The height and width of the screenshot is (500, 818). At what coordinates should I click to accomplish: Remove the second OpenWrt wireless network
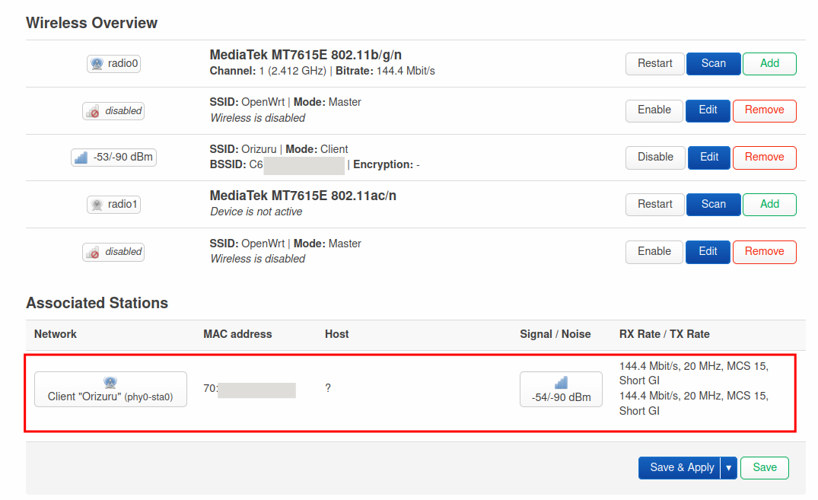pyautogui.click(x=764, y=252)
